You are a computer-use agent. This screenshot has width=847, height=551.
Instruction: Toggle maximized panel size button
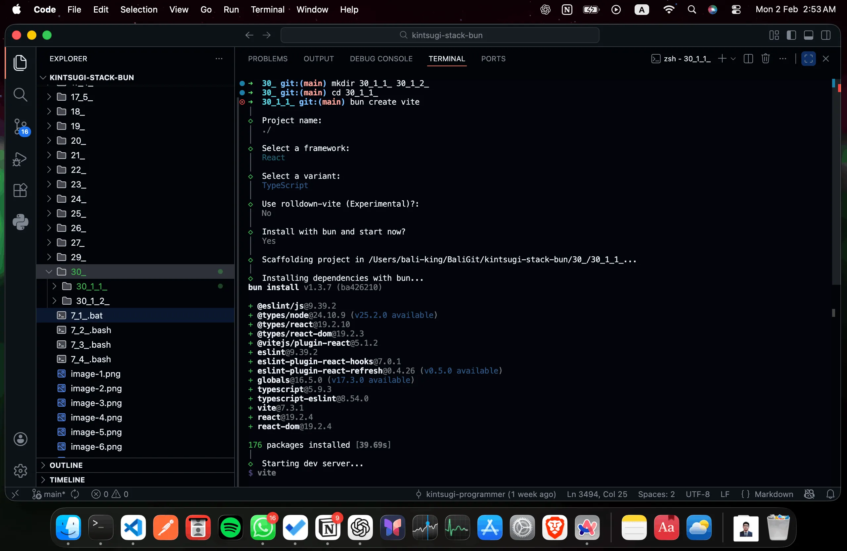tap(808, 58)
